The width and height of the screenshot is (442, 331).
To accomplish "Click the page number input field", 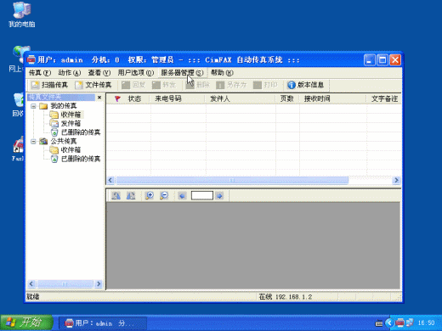I will tap(202, 195).
